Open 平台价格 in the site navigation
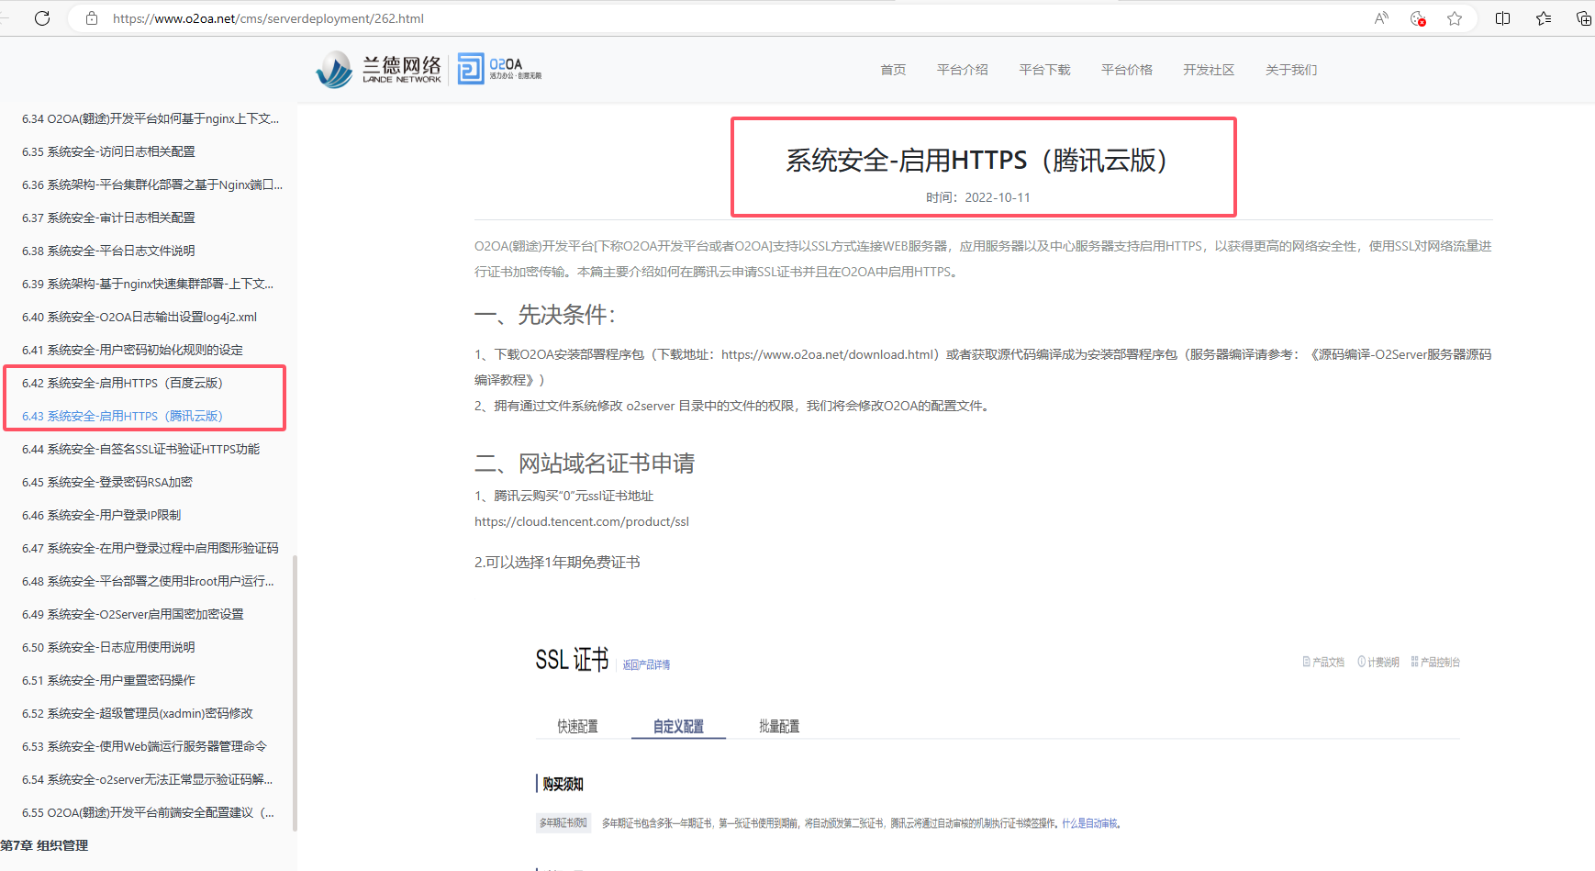 click(x=1127, y=70)
